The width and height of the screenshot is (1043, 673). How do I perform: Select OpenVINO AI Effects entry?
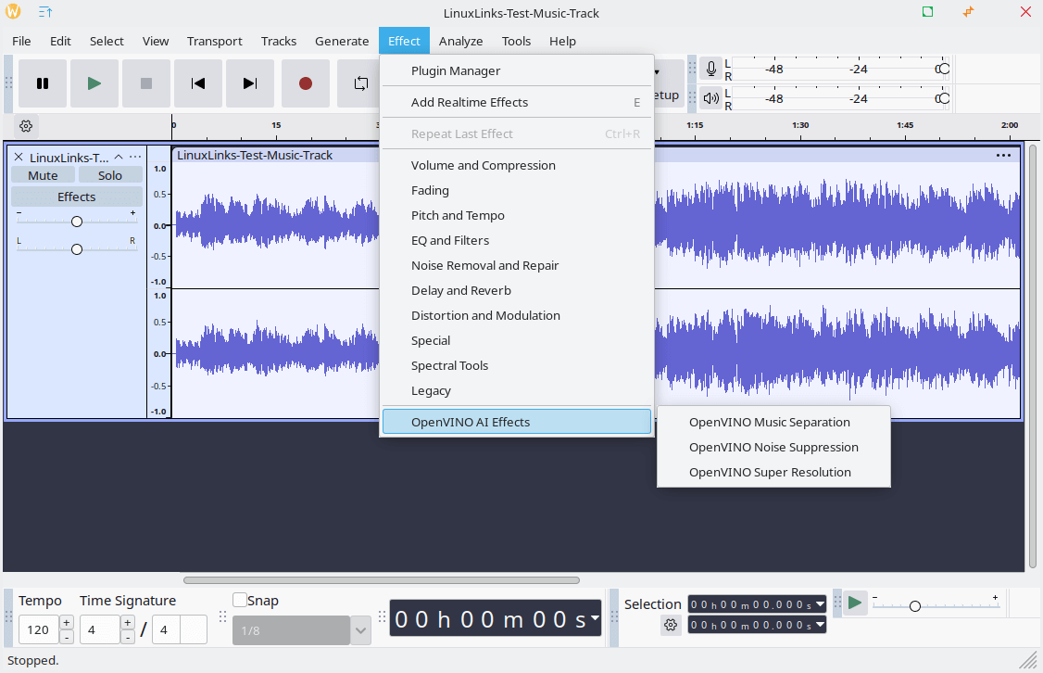click(x=517, y=422)
